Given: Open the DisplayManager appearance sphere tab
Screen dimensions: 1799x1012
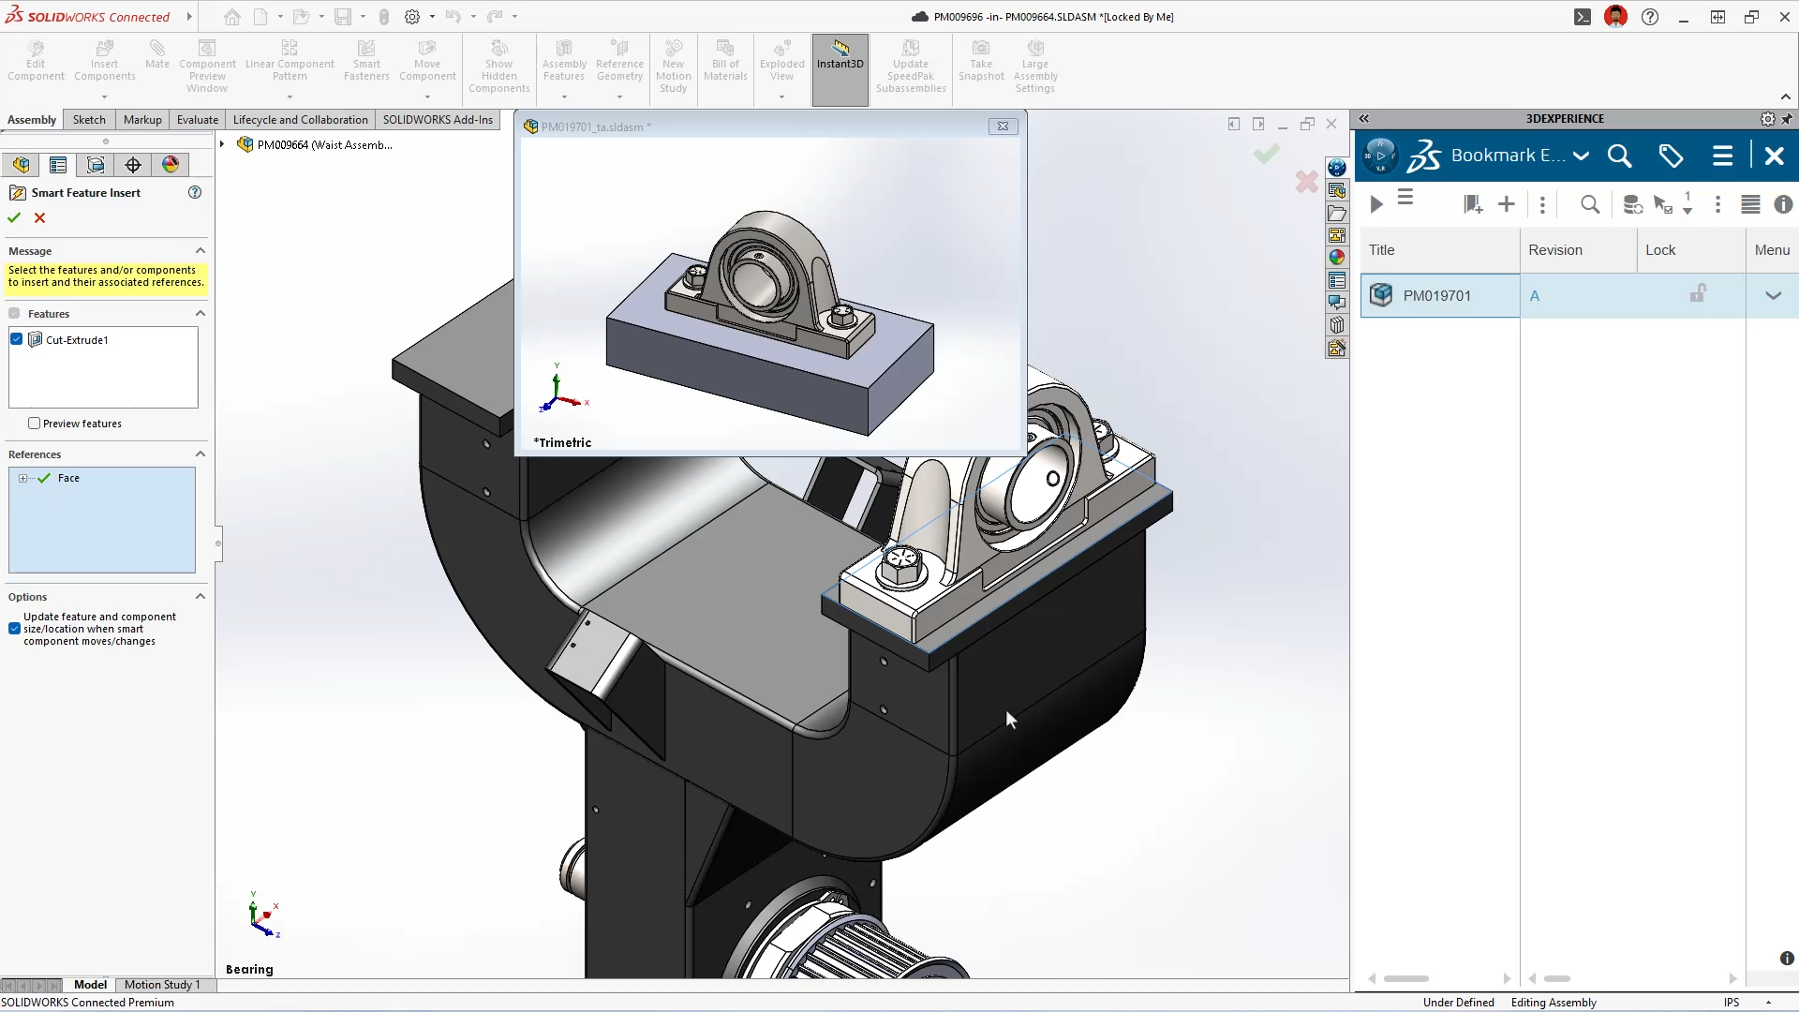Looking at the screenshot, I should point(171,165).
